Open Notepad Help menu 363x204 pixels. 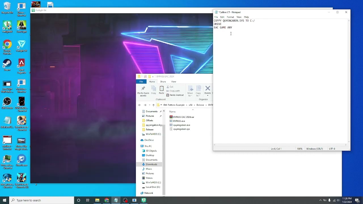pyautogui.click(x=246, y=17)
